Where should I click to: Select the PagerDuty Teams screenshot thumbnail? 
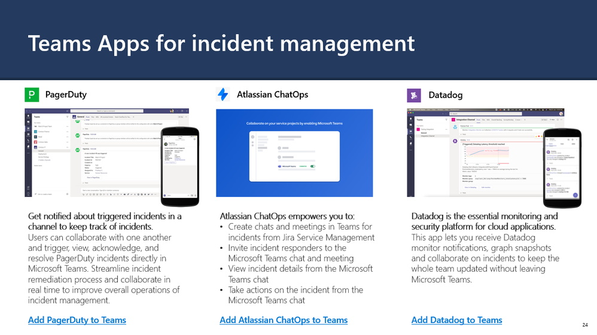point(106,153)
